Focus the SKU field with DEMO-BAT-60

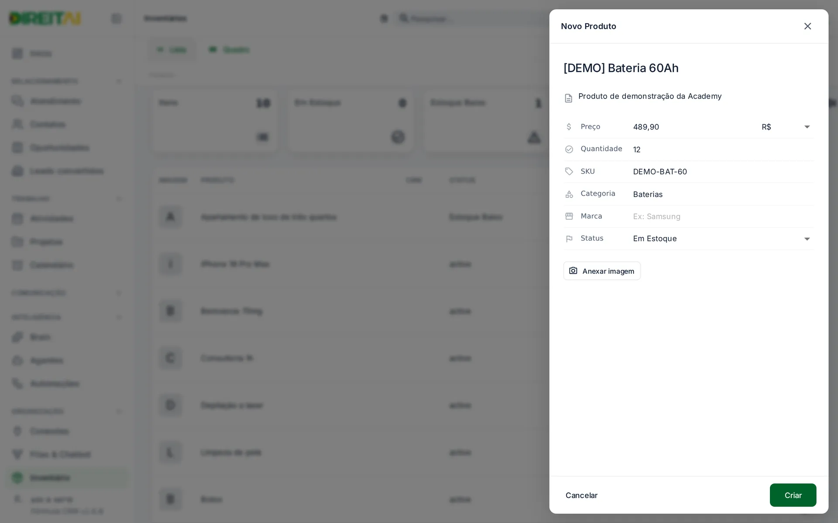[723, 172]
